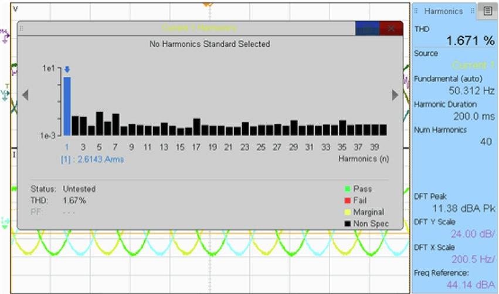Set the Num Harmonics value 40
The image size is (499, 294).
pyautogui.click(x=486, y=141)
